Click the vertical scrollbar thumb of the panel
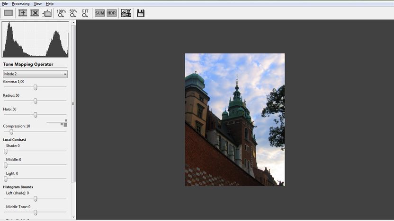This screenshot has height=221, width=394. pos(73,103)
